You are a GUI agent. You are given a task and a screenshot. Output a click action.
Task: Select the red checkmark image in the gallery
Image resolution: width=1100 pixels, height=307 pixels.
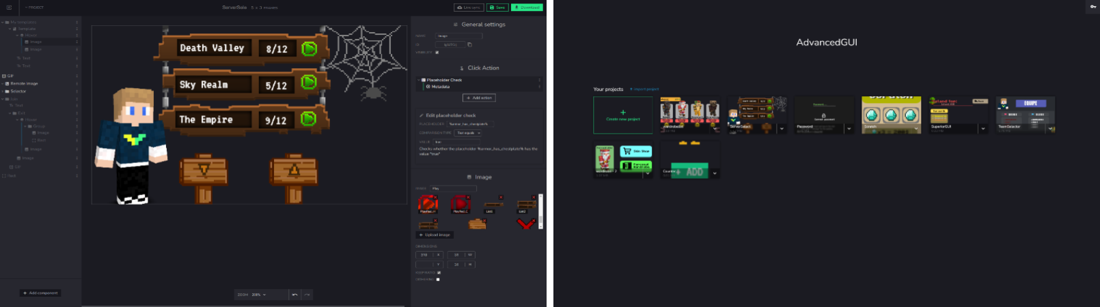(525, 224)
